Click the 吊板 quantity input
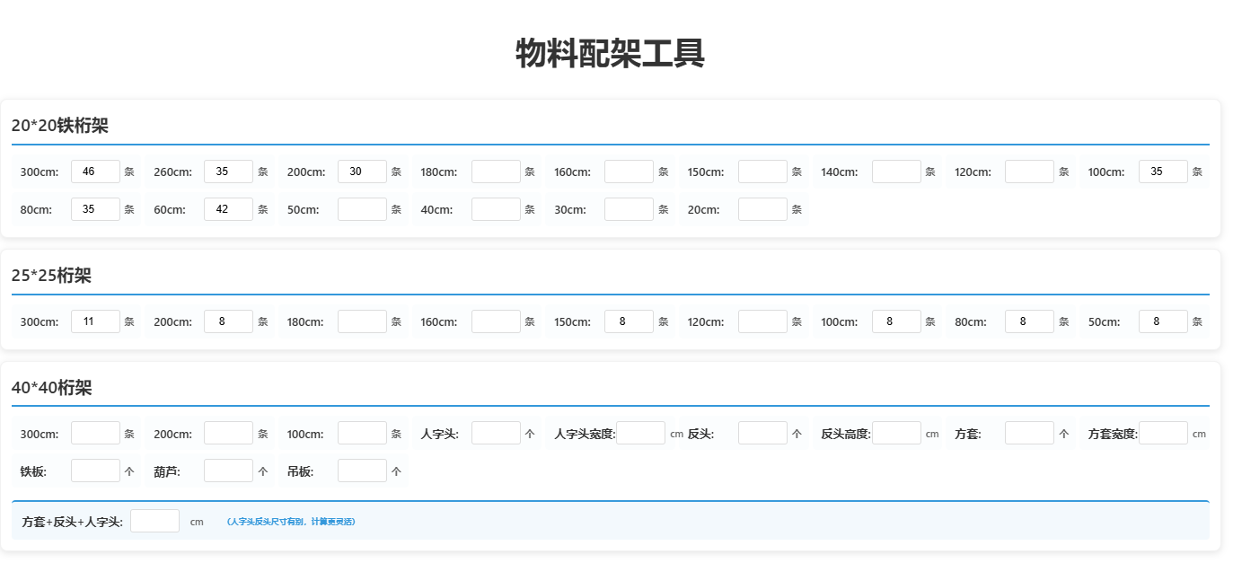 [362, 471]
